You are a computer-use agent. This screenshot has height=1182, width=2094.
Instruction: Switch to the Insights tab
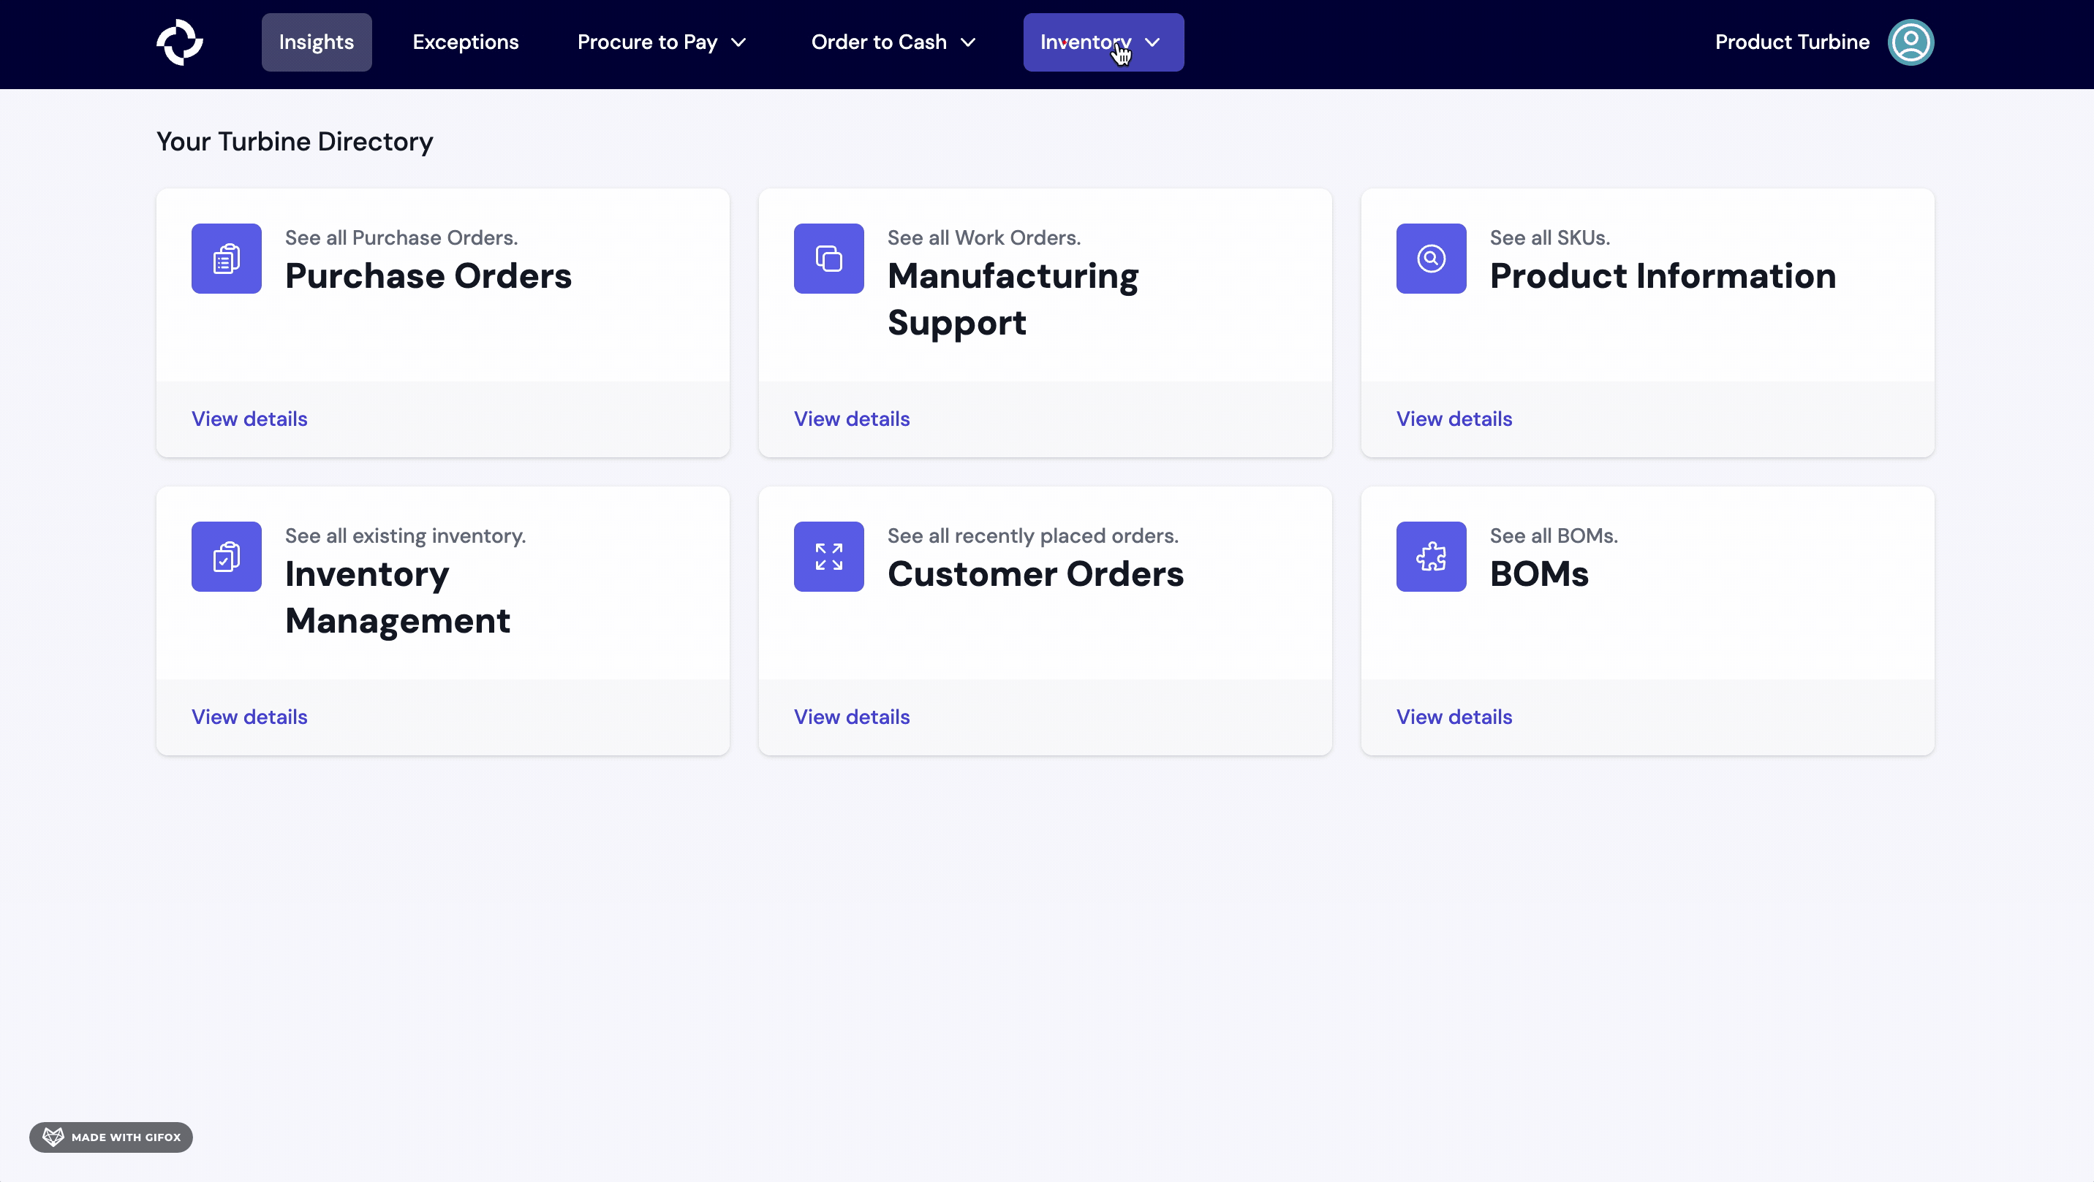pos(316,42)
